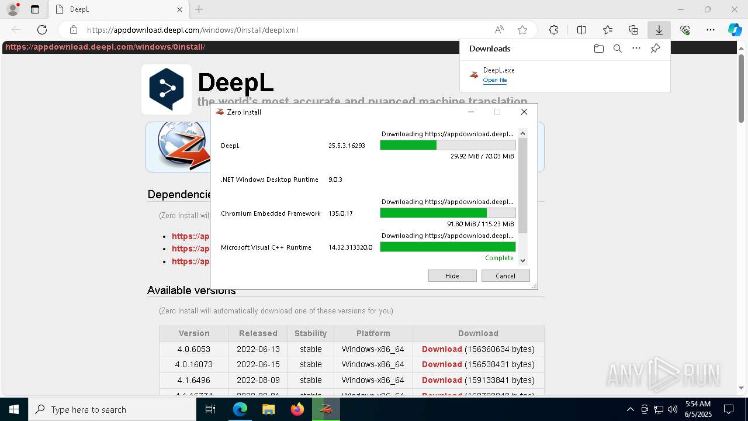
Task: Toggle the split screen icon
Action: pos(581,30)
